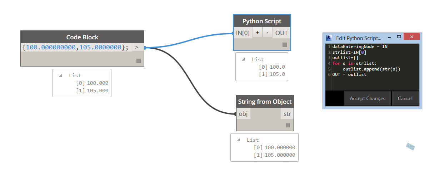Screen dimensions: 429x171
Task: Edit the Code Block value text
Action: click(75, 48)
